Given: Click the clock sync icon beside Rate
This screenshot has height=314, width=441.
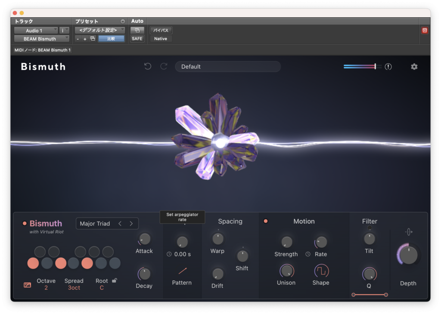Looking at the screenshot, I should coord(308,254).
